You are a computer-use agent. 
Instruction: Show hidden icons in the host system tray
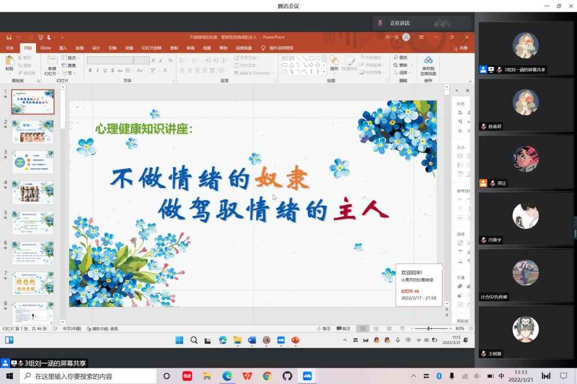coord(413,376)
